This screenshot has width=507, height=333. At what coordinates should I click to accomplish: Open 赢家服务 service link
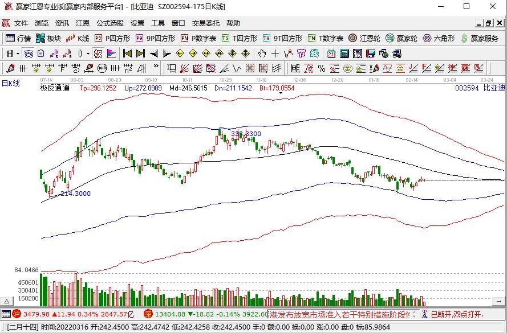[480, 38]
